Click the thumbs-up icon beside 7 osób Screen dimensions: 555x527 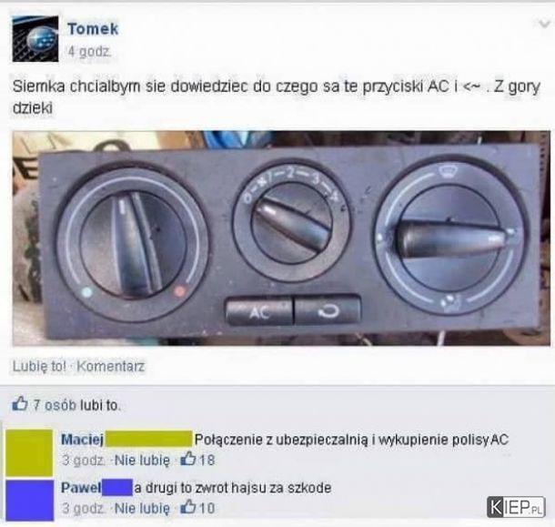pyautogui.click(x=20, y=403)
